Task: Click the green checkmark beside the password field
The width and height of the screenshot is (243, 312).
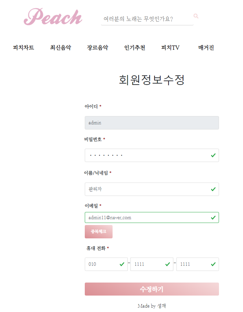Action: coord(213,155)
